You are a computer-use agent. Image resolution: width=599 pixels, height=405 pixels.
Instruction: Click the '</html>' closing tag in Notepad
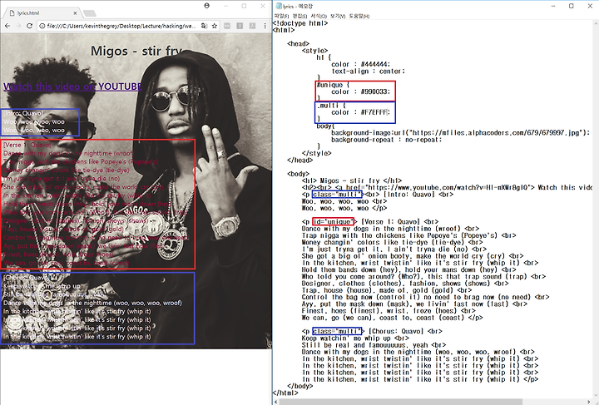point(285,393)
